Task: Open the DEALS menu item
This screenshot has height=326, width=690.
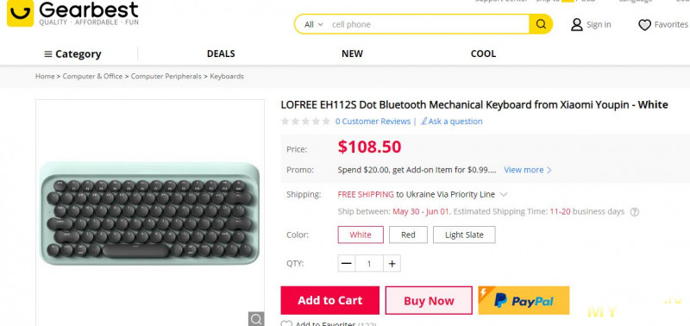Action: coord(221,53)
